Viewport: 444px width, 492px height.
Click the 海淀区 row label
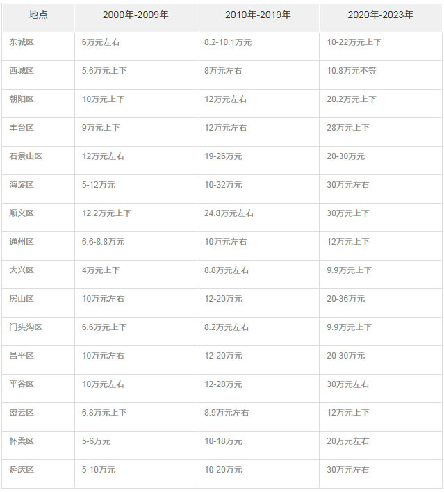[x=22, y=185]
